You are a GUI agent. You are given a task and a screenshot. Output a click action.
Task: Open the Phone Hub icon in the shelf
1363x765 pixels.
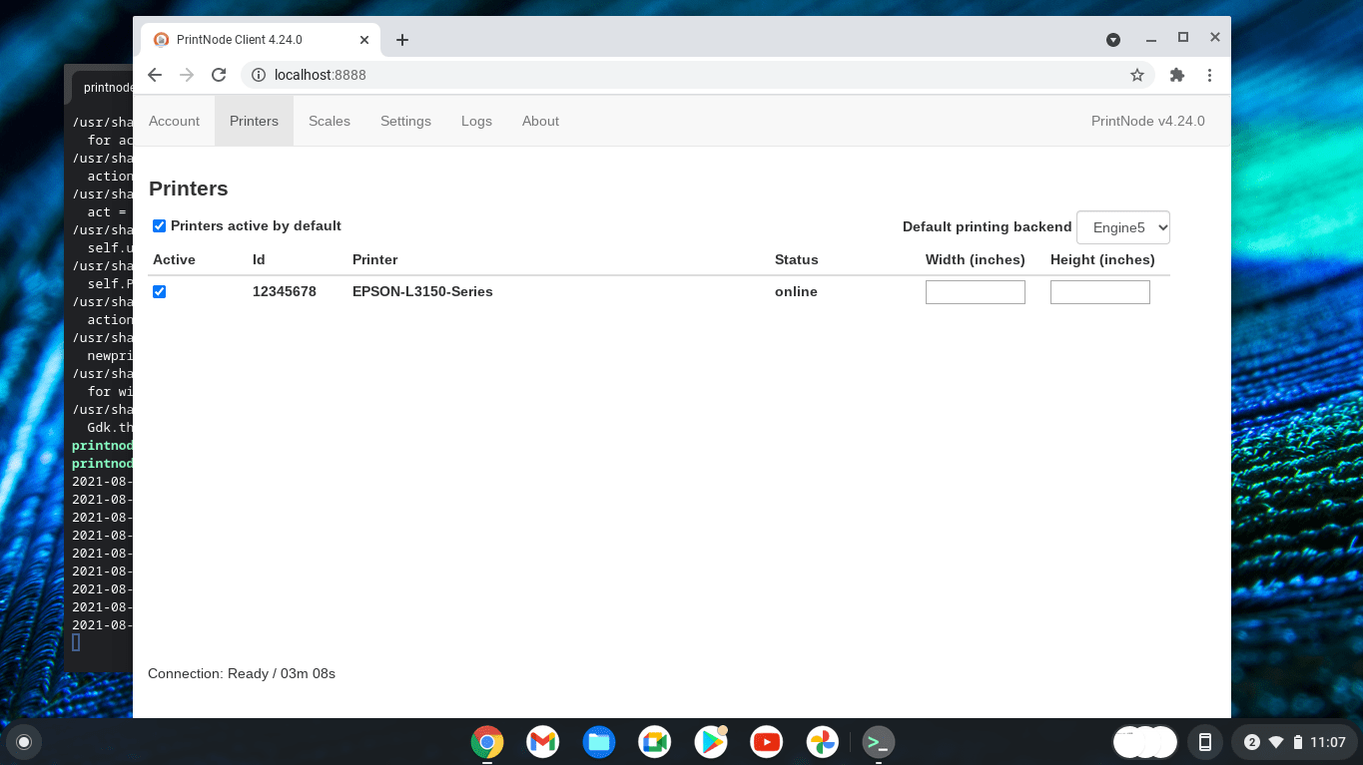point(1205,742)
